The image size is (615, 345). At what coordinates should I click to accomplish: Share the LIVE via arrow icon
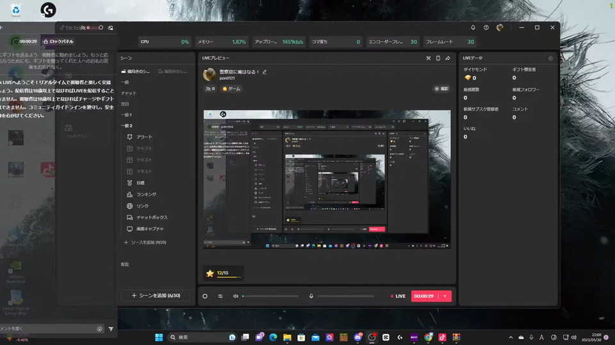(x=448, y=58)
